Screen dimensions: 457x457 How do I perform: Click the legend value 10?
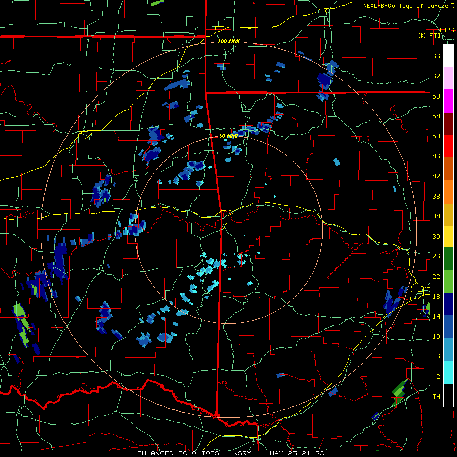[x=436, y=336]
